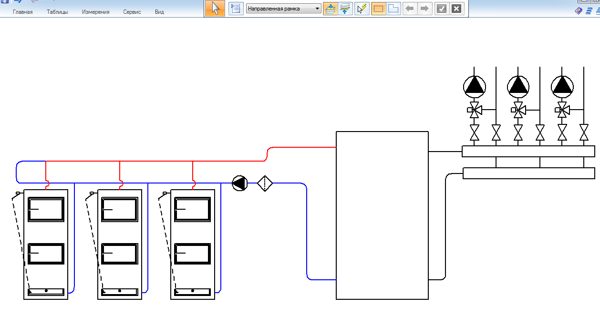The width and height of the screenshot is (600, 316).
Task: Click the left arrow previous button
Action: click(410, 9)
